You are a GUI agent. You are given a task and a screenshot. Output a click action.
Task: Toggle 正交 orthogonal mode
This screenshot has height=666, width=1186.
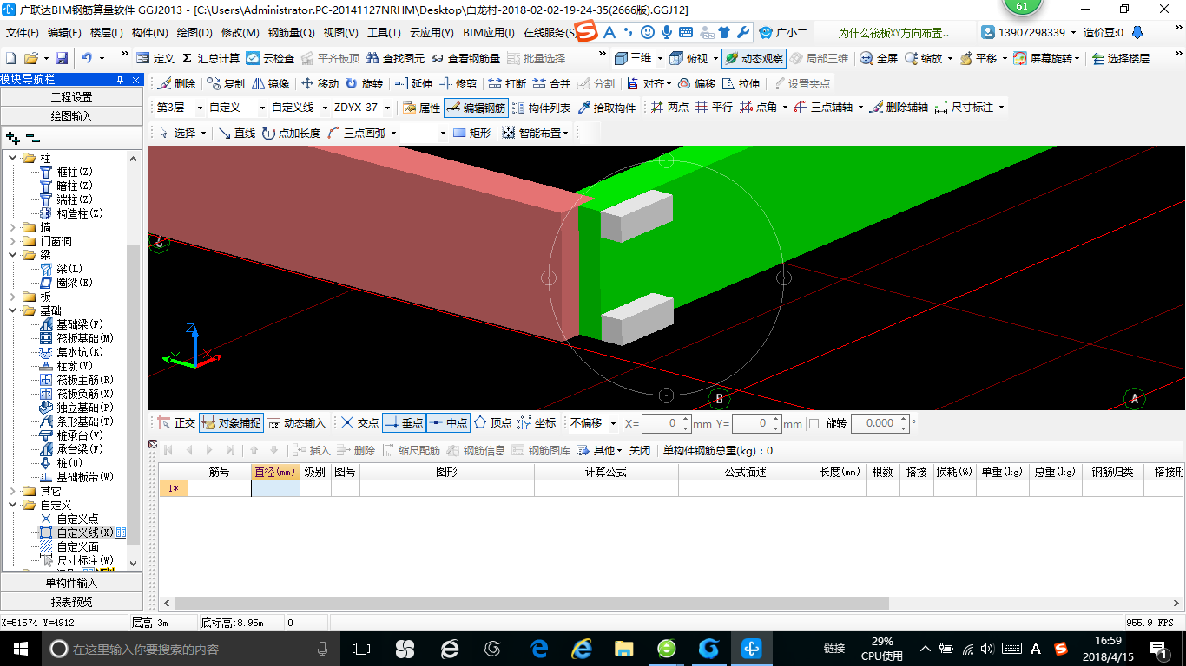pos(176,423)
